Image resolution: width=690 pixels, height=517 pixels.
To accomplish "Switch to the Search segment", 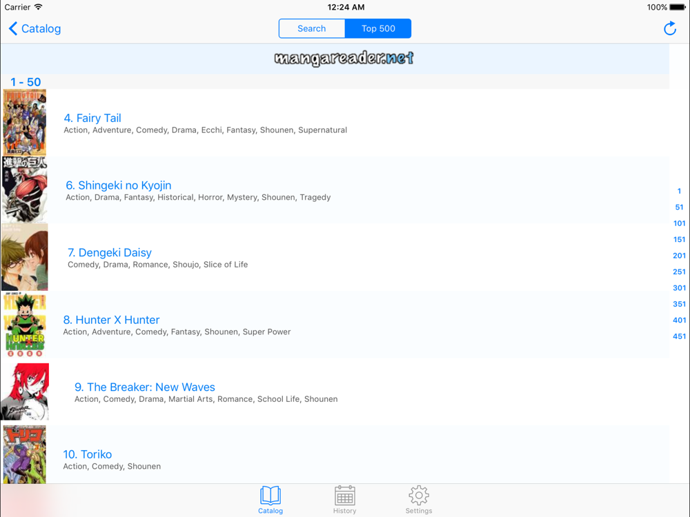I will tap(312, 28).
